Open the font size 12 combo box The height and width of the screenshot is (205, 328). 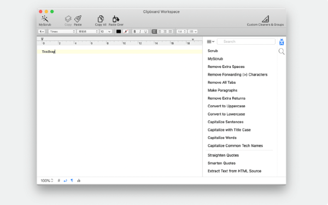click(106, 31)
